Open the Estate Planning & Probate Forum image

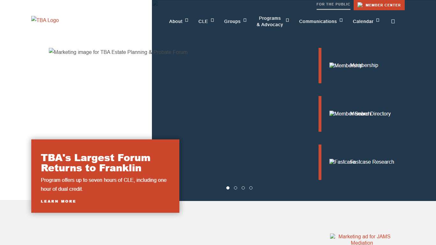pyautogui.click(x=118, y=52)
